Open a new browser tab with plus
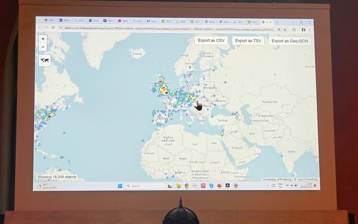The width and height of the screenshot is (358, 224). tap(277, 22)
